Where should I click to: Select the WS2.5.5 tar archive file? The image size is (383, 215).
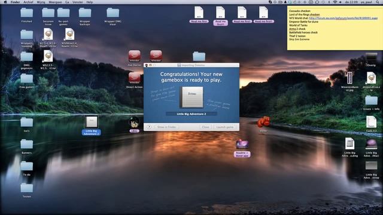(x=48, y=56)
